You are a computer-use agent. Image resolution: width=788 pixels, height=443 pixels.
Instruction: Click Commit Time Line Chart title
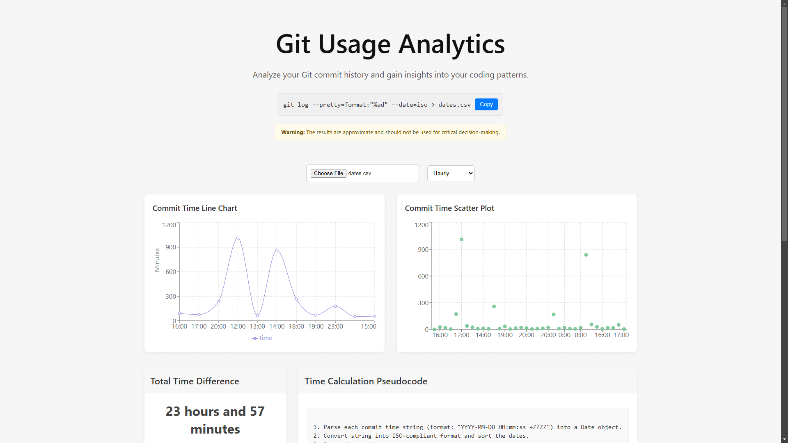[195, 208]
